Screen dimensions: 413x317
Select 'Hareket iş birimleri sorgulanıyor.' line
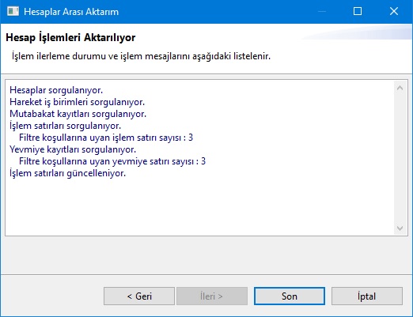78,102
